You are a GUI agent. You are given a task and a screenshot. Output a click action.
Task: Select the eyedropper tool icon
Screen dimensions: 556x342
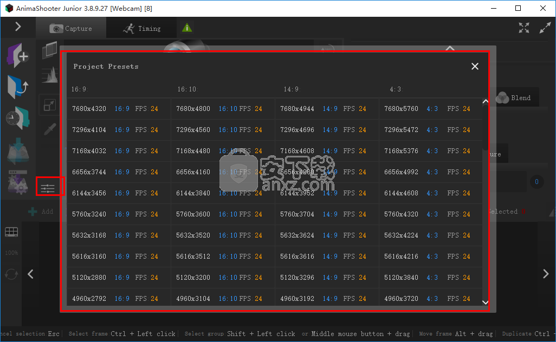(50, 129)
